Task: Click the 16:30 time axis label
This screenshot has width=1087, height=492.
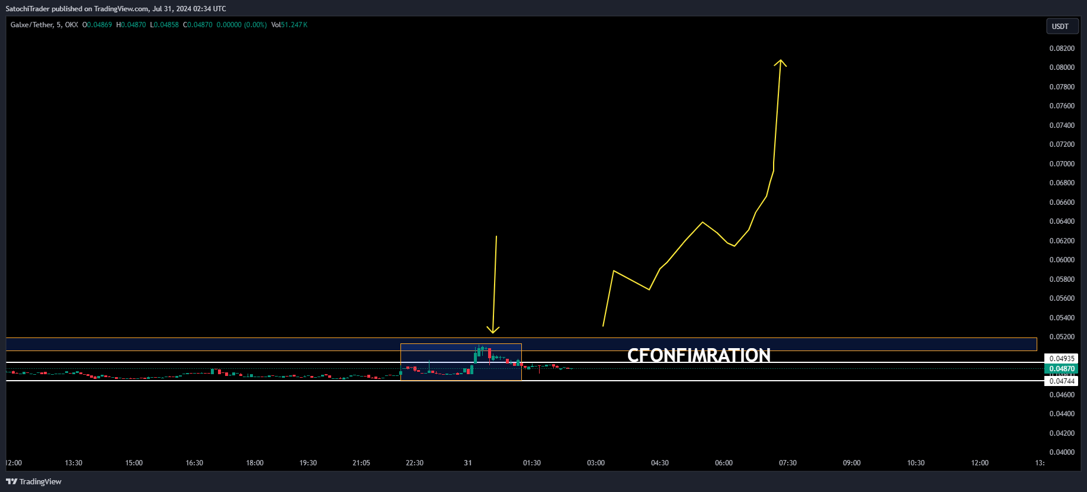Action: click(194, 463)
